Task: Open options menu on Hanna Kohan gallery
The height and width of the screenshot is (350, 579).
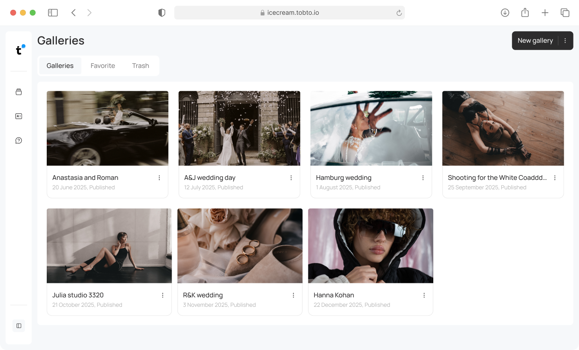Action: click(x=424, y=295)
